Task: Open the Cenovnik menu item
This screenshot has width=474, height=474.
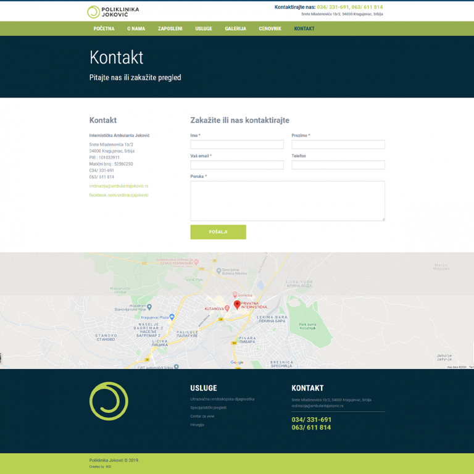Action: click(x=270, y=29)
